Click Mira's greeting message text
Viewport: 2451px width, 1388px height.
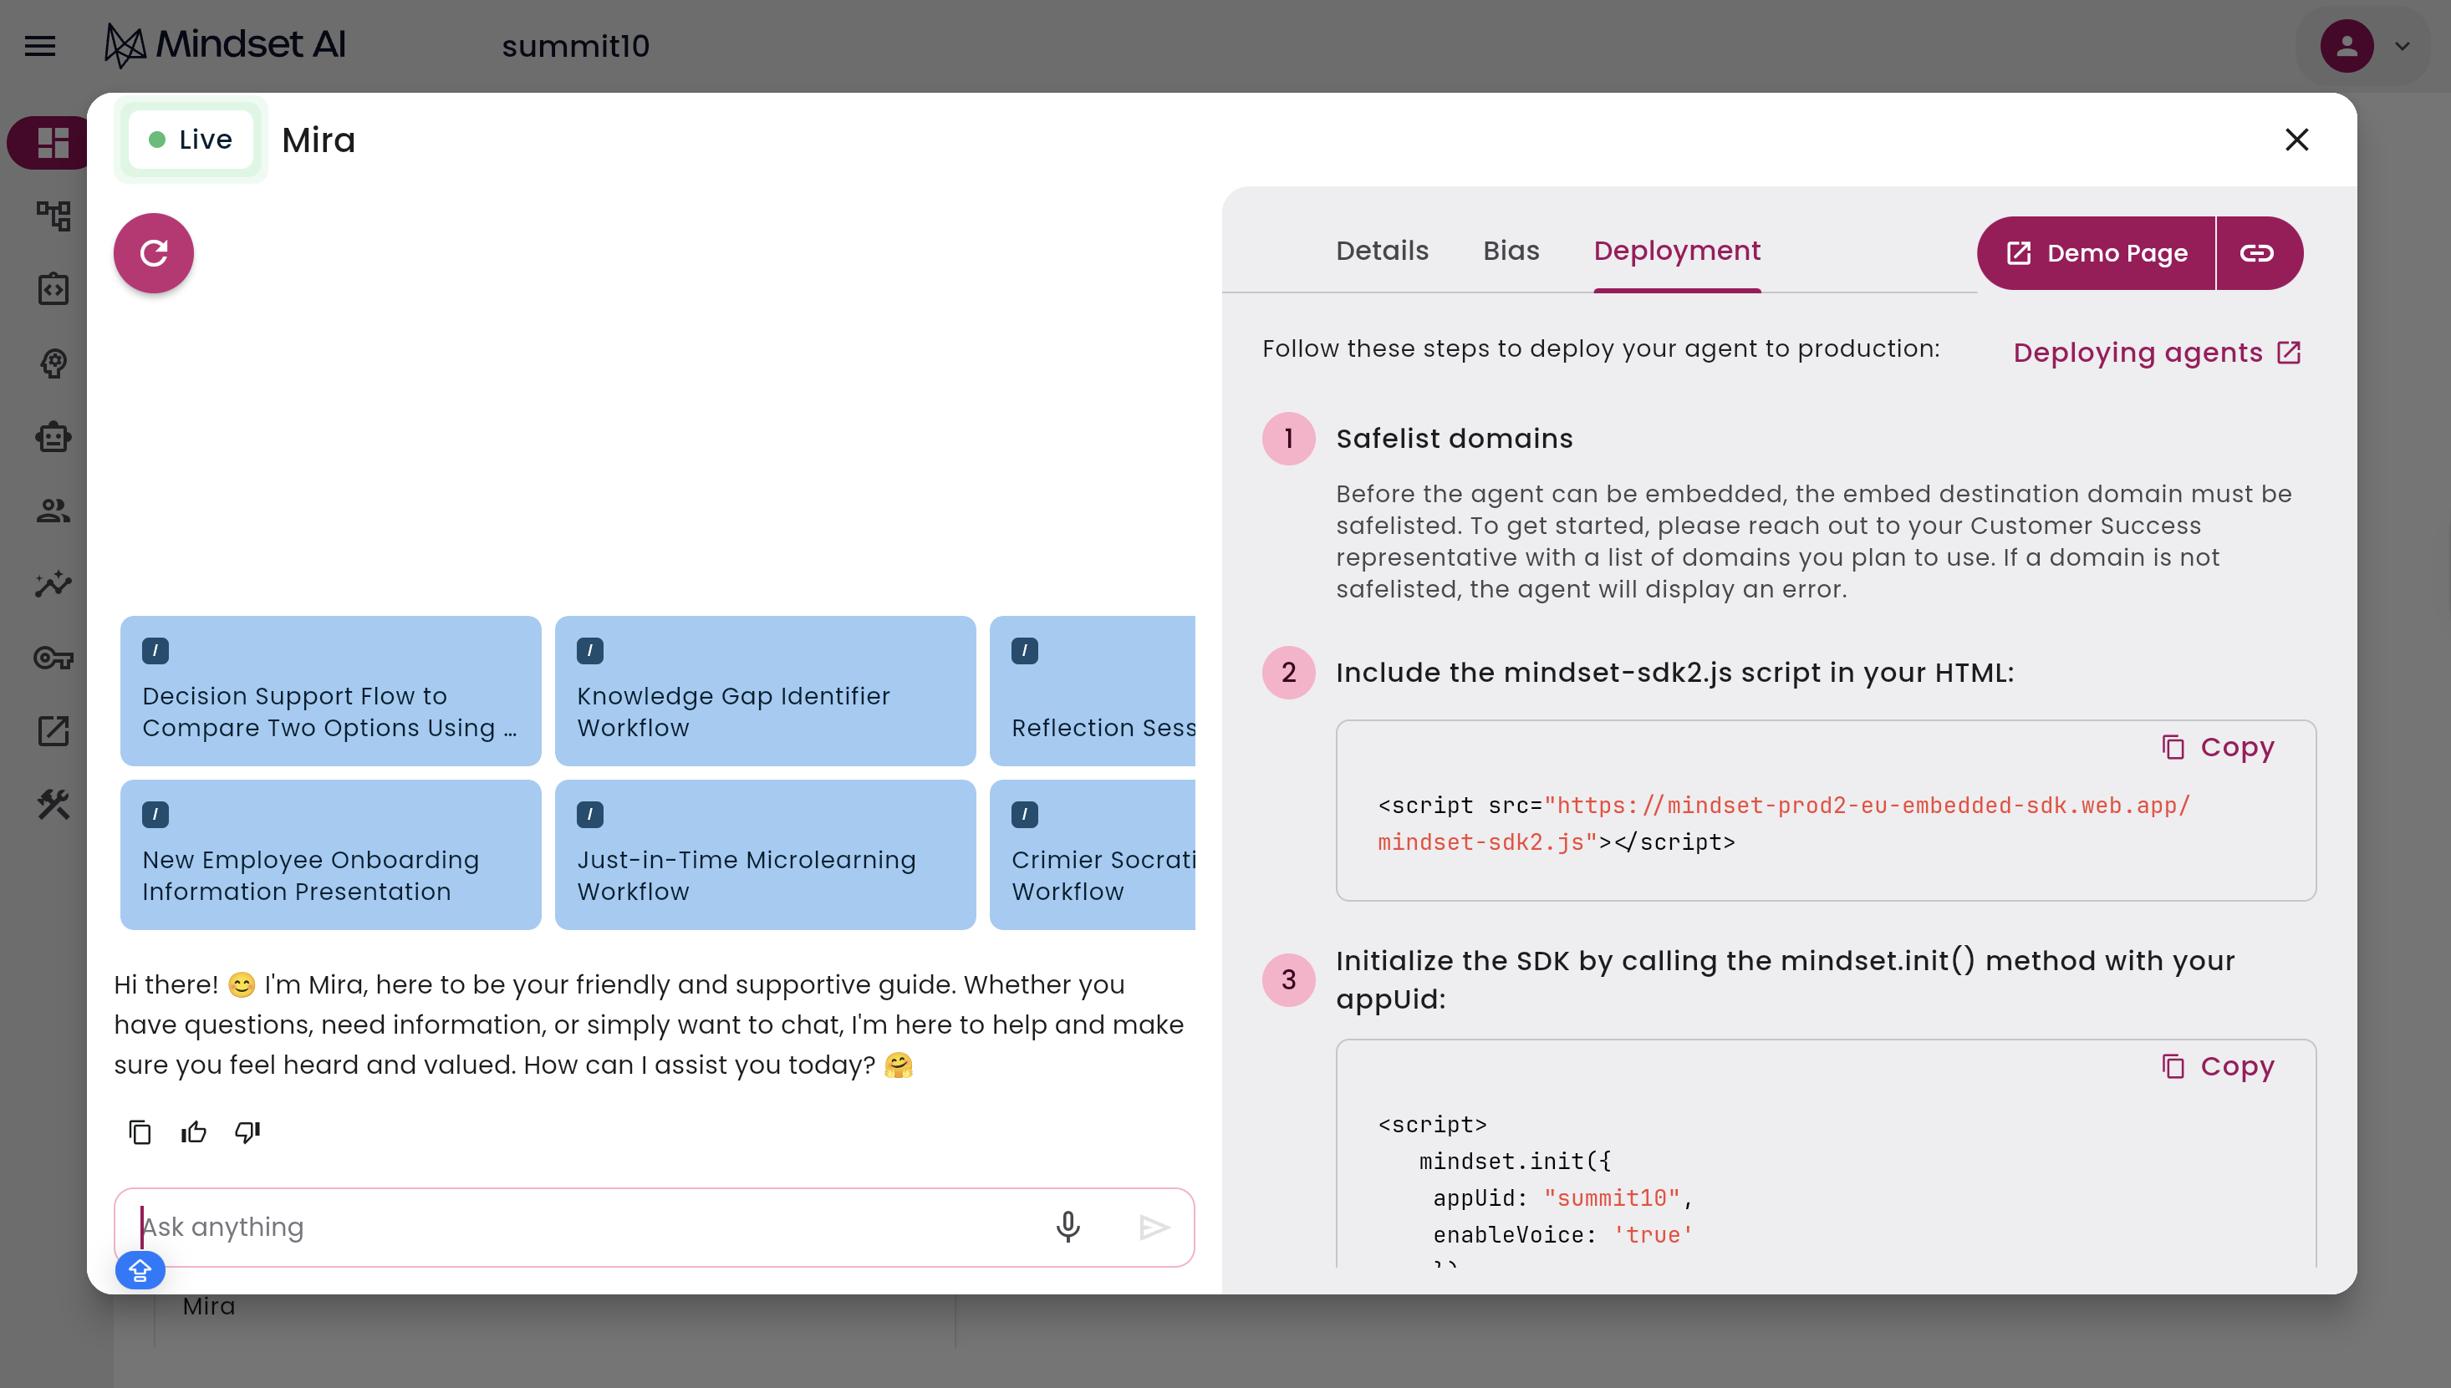(x=648, y=1025)
